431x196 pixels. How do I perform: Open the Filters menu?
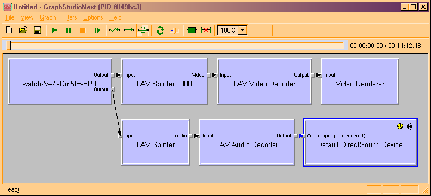point(70,17)
